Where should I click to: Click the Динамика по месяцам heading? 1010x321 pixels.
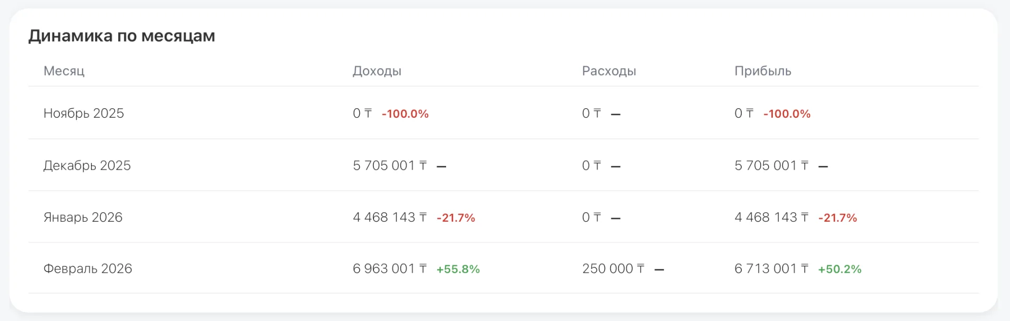pos(122,36)
